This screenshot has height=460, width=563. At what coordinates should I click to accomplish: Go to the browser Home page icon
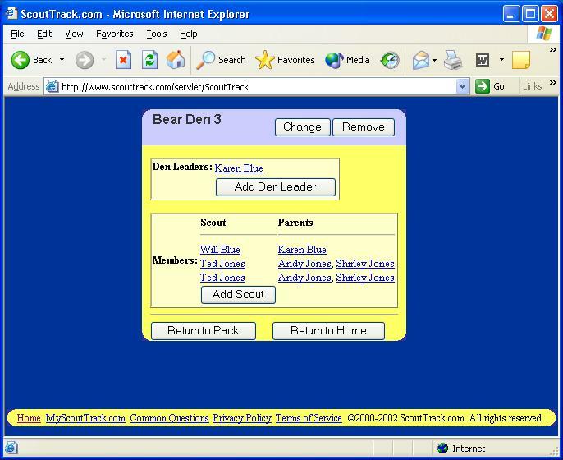176,60
